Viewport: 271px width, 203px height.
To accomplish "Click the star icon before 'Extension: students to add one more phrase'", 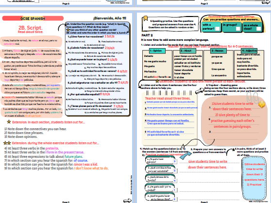I will [x=157, y=81].
